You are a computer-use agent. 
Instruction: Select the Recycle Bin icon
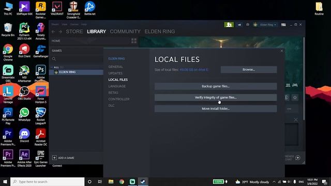point(8,30)
